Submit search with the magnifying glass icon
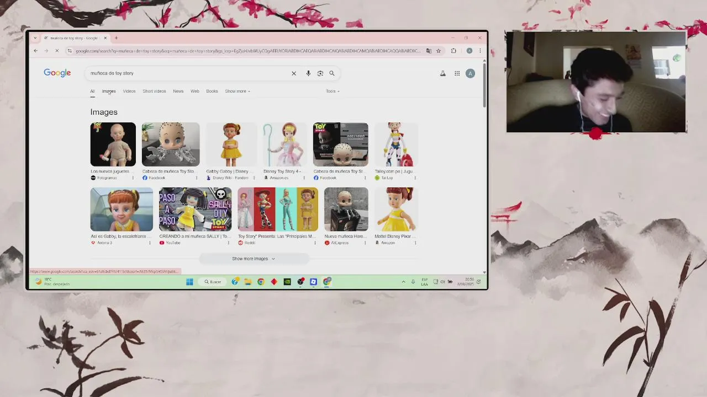Screen dimensions: 707x397 coord(332,73)
